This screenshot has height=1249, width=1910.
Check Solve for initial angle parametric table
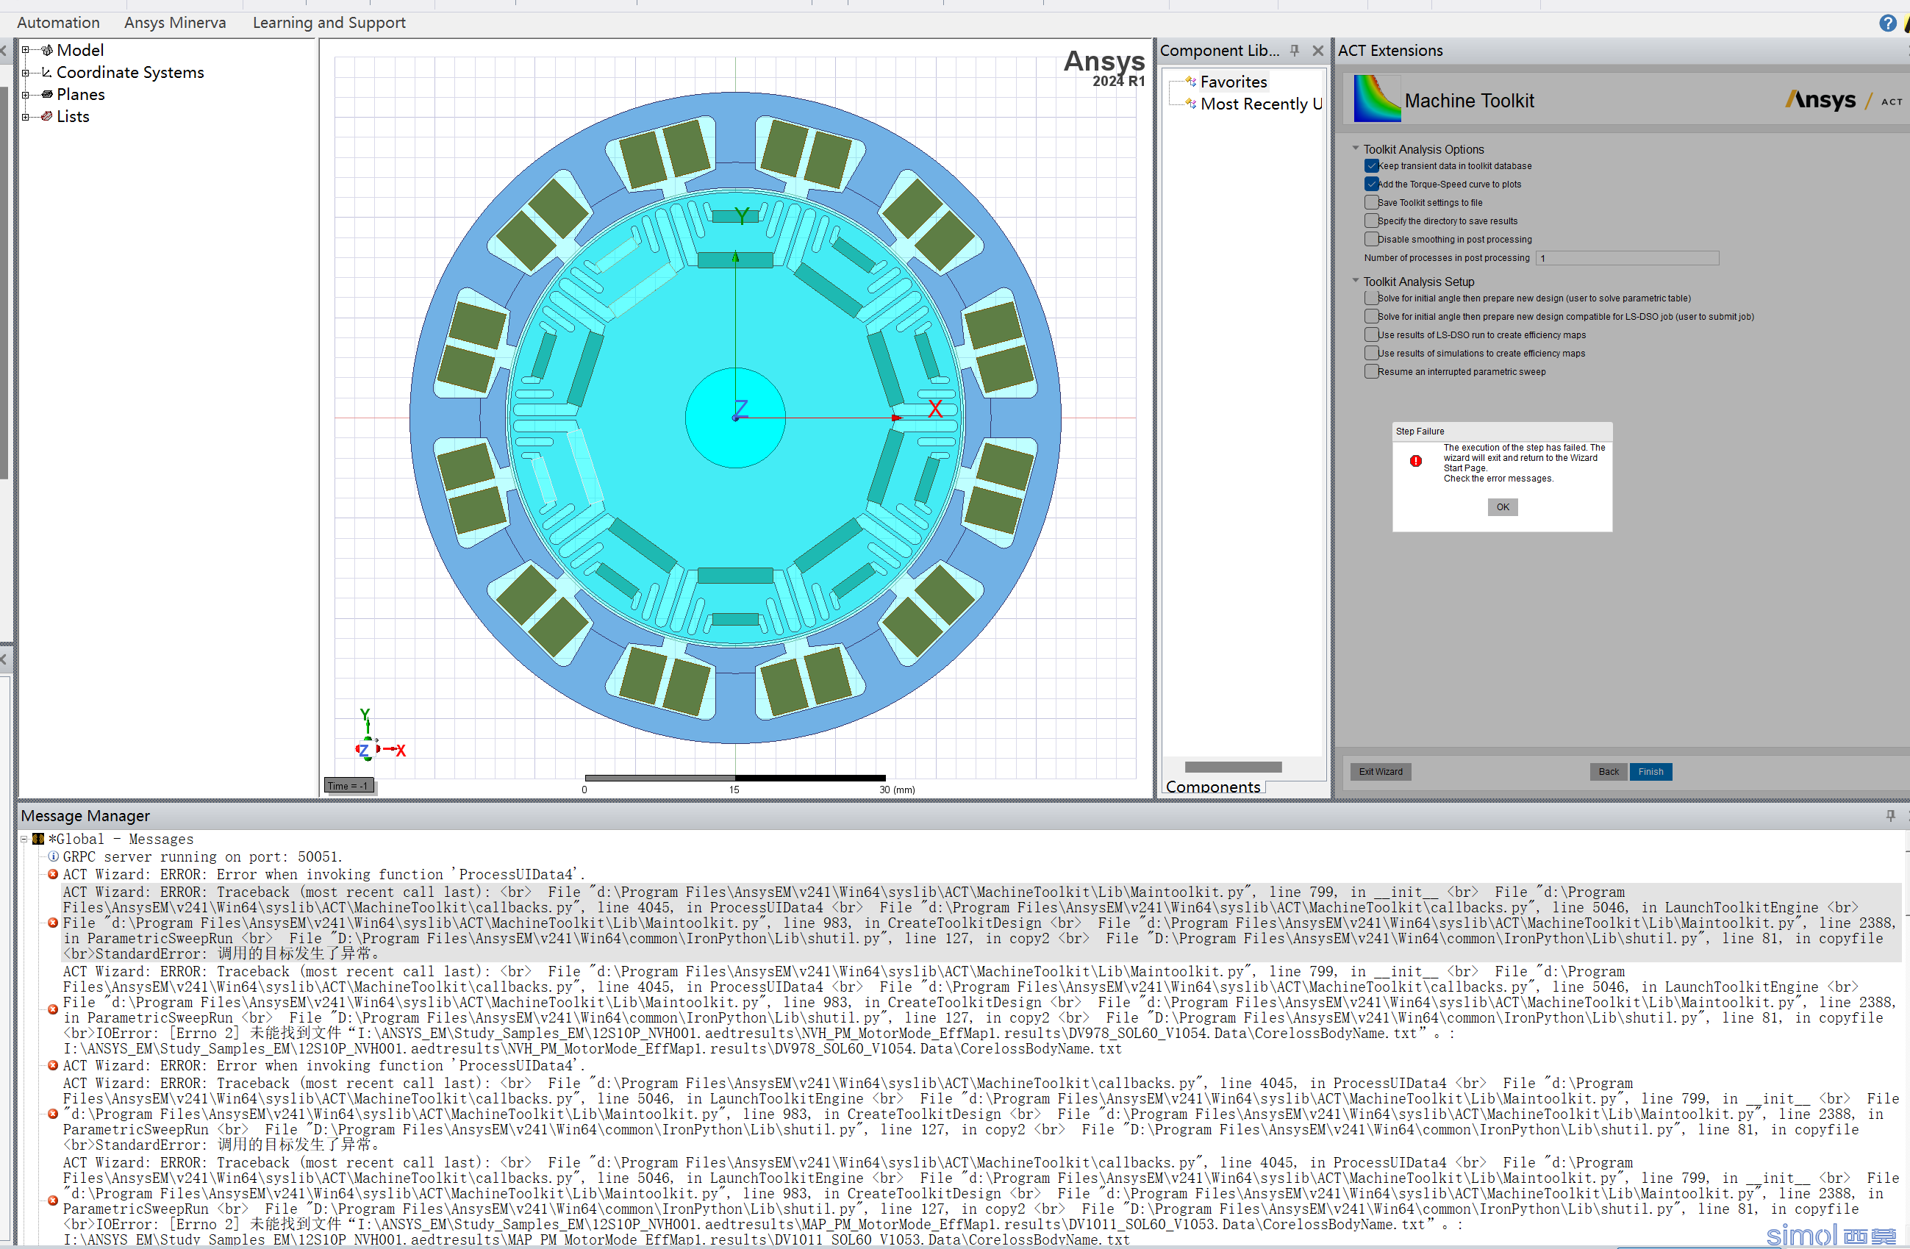pos(1372,298)
